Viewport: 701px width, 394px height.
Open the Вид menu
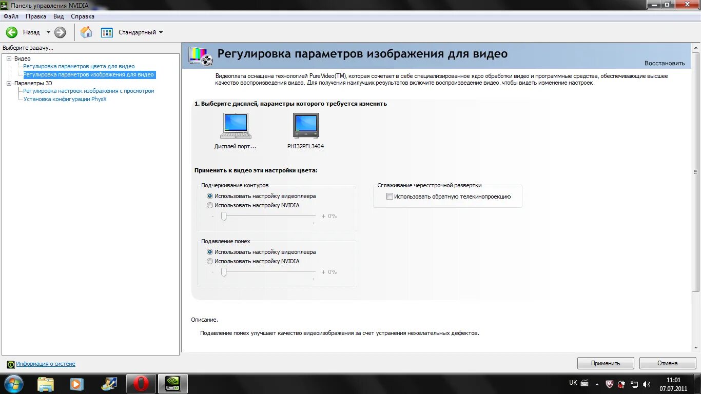point(59,16)
